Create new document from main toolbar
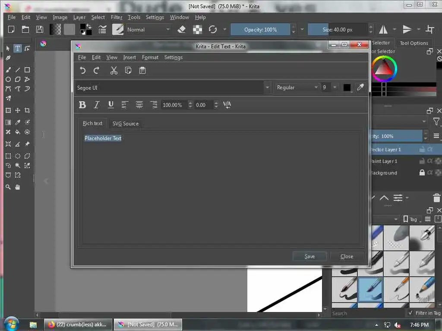This screenshot has width=442, height=331. click(x=11, y=29)
